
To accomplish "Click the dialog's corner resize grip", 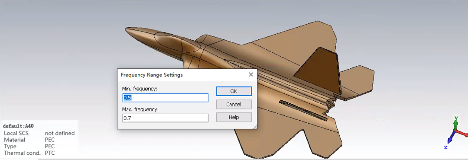I will point(255,127).
